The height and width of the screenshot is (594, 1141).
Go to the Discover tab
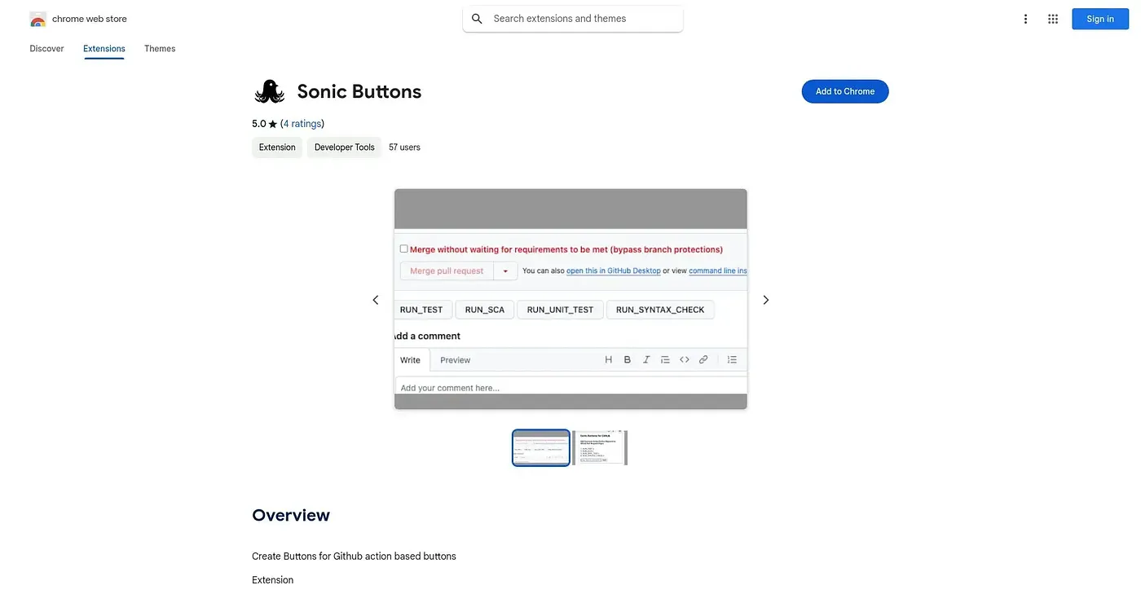(x=46, y=49)
